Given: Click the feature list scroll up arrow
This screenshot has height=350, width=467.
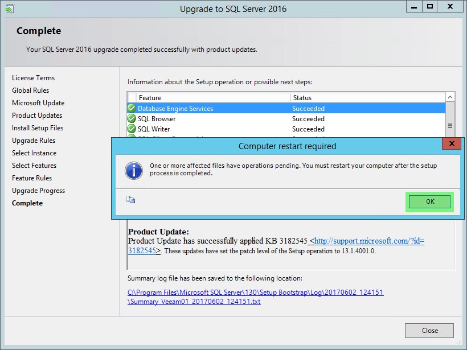Looking at the screenshot, I should [x=450, y=97].
